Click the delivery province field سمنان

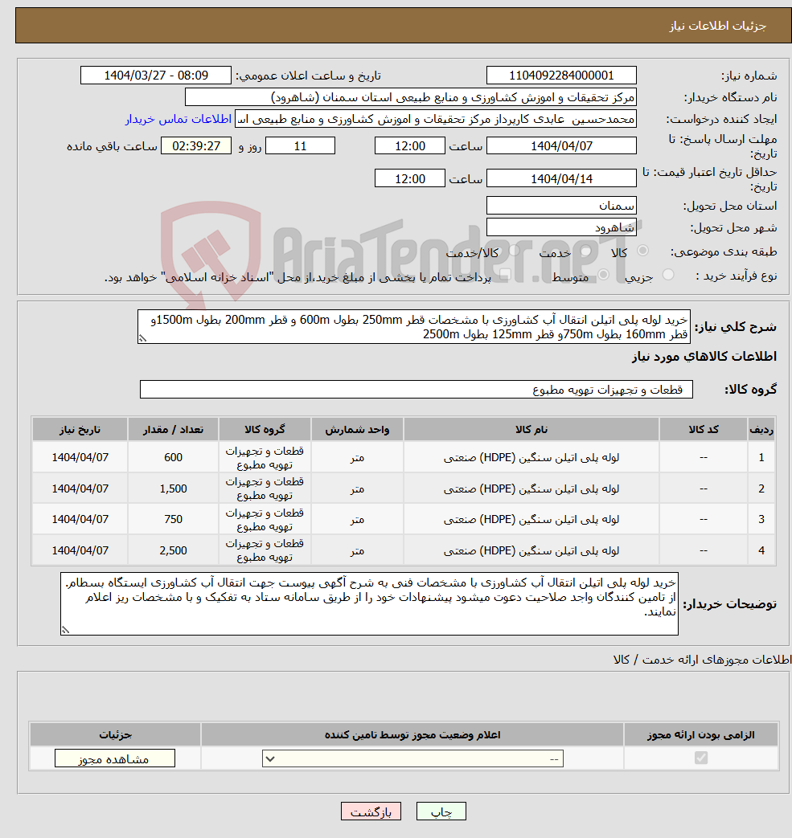click(561, 206)
